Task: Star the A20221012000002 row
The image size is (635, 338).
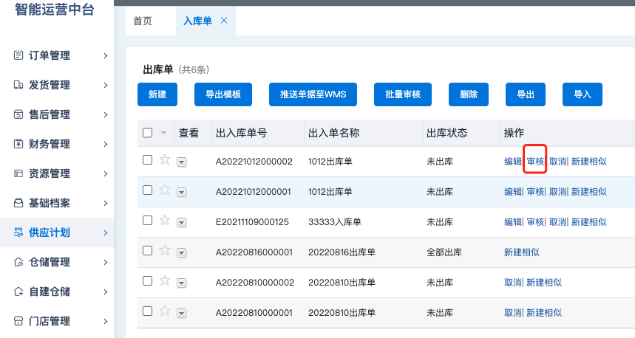Action: (x=164, y=159)
